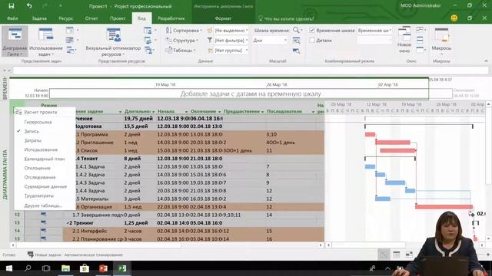Open Другие таблицы menu entry

(x=43, y=205)
